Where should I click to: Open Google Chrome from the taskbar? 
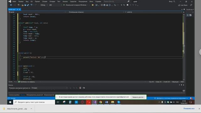pos(100,102)
